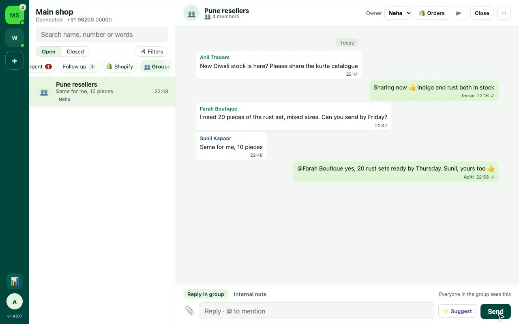Click the 'Sharing now' outgoing message

[x=434, y=91]
